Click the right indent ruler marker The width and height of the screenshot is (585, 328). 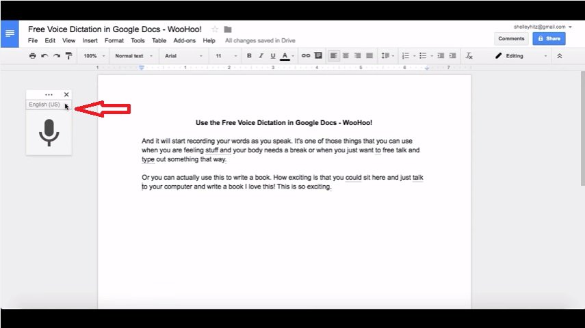(x=427, y=68)
